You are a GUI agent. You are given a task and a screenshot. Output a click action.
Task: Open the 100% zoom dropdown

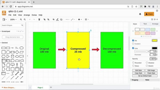point(13,19)
